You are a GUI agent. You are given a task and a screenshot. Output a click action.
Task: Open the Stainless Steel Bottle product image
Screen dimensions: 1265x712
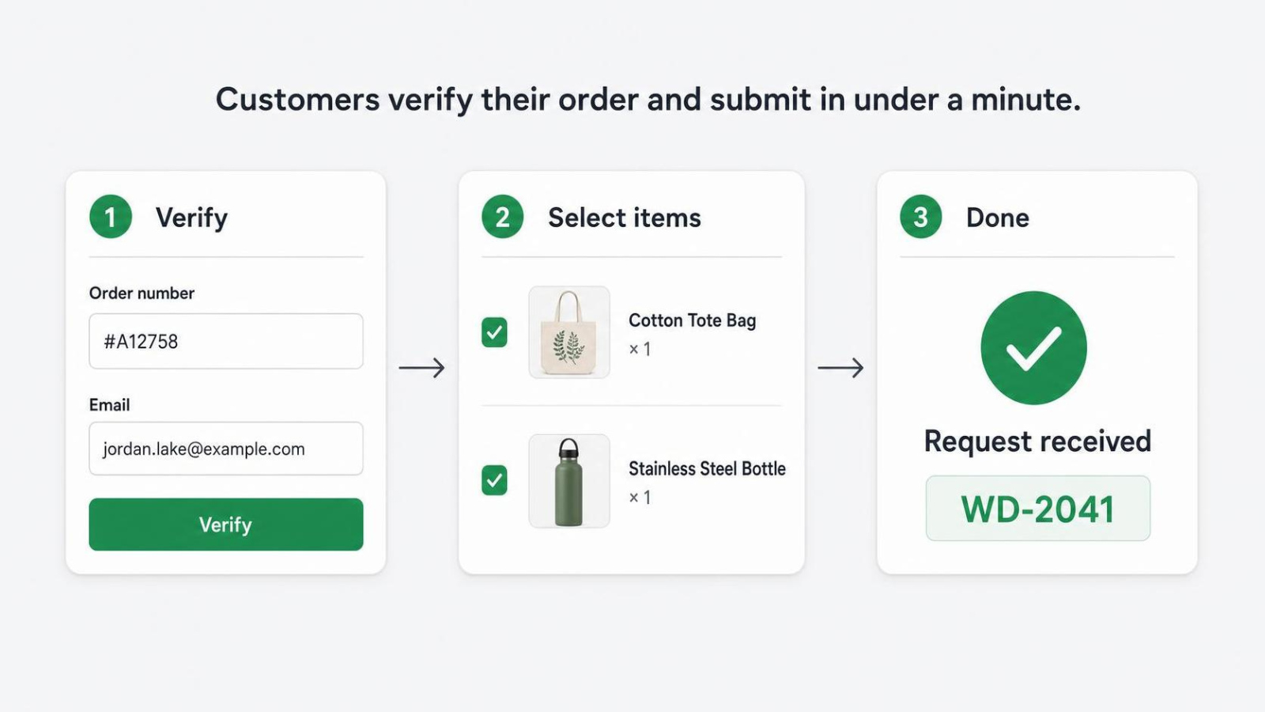tap(569, 481)
